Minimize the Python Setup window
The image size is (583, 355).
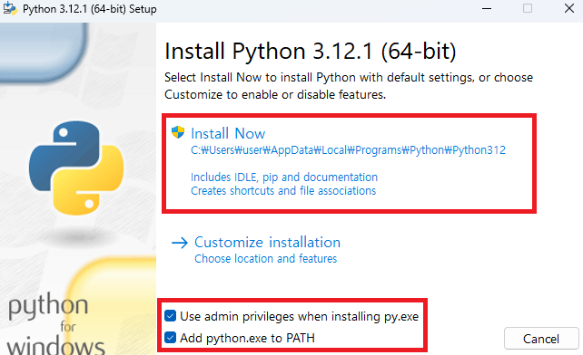[487, 8]
